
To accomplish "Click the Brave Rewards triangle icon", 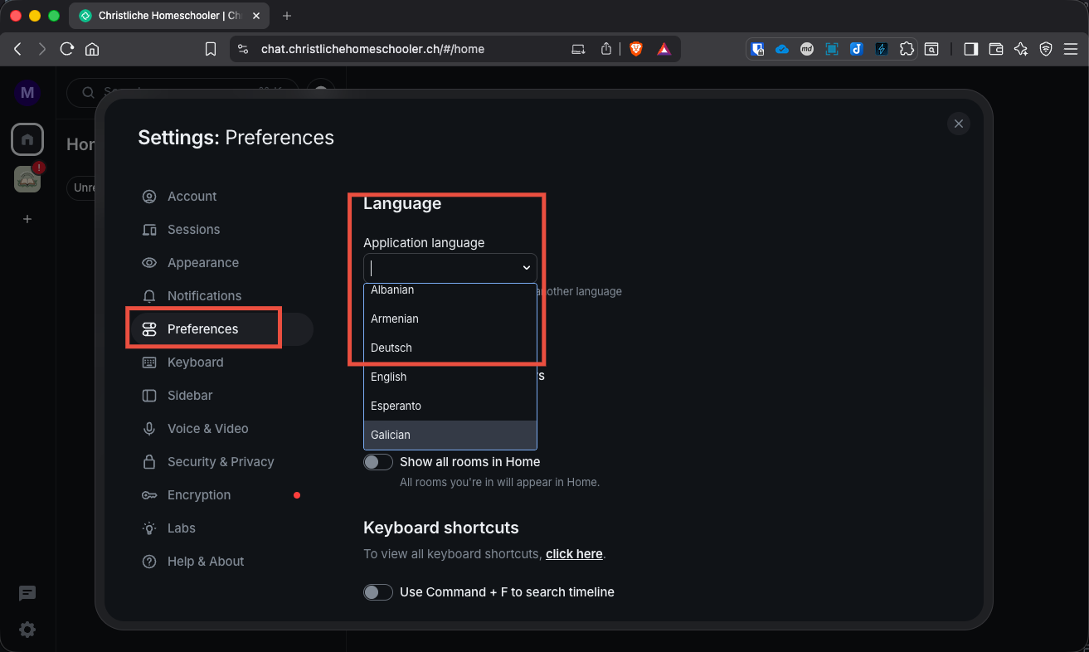I will [x=664, y=49].
